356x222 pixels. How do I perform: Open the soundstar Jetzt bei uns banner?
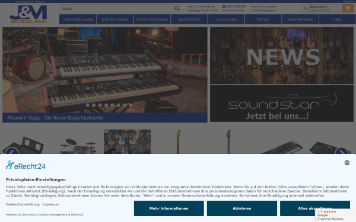click(x=281, y=104)
